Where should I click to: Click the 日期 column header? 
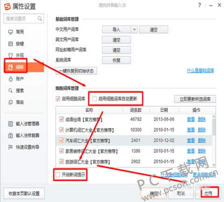pyautogui.click(x=164, y=110)
